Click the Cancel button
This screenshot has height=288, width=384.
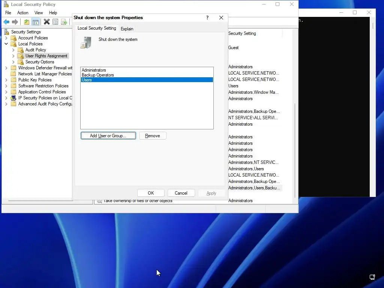(x=181, y=193)
